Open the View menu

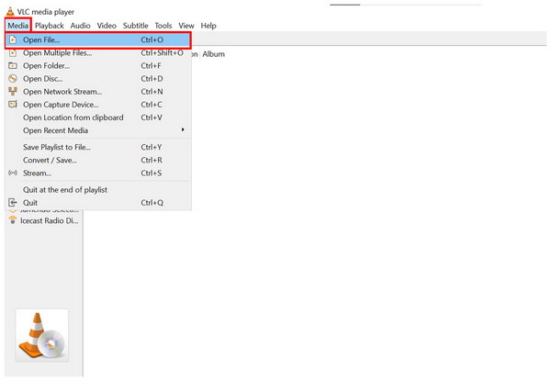pyautogui.click(x=186, y=26)
